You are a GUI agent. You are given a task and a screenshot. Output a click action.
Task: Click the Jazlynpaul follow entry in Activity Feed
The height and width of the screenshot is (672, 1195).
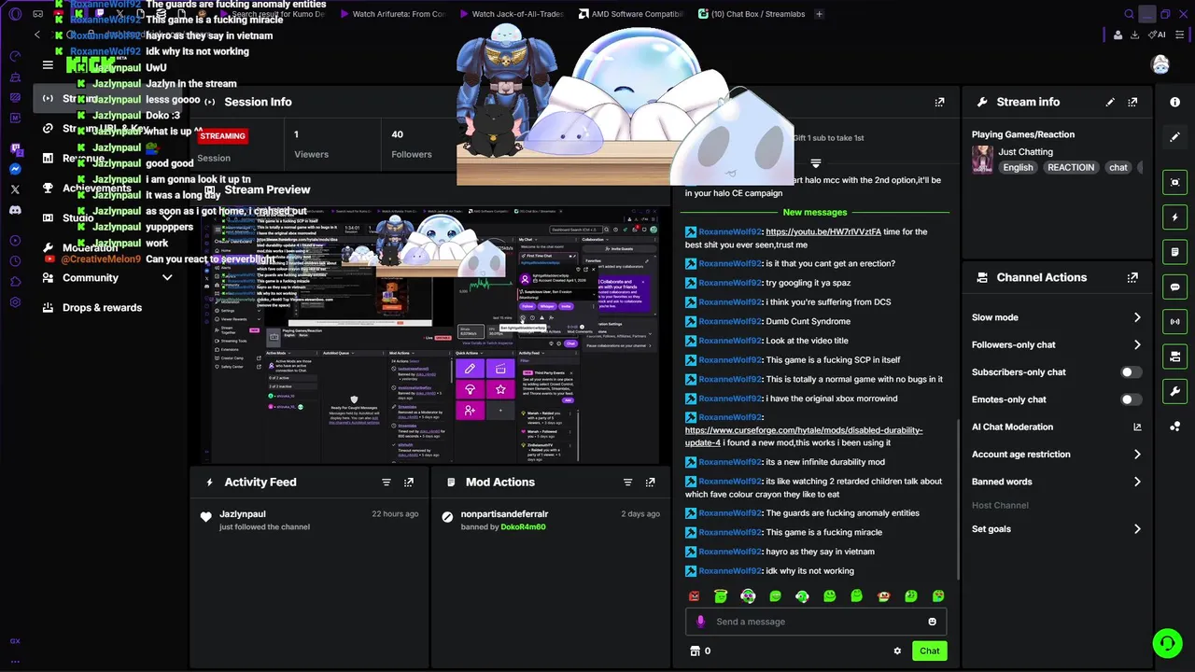310,520
